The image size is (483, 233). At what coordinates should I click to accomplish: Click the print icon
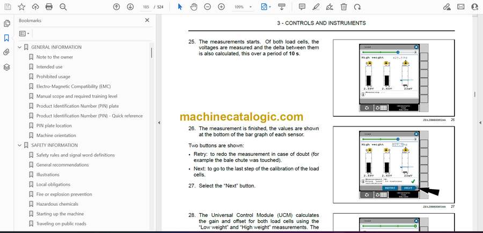click(49, 7)
